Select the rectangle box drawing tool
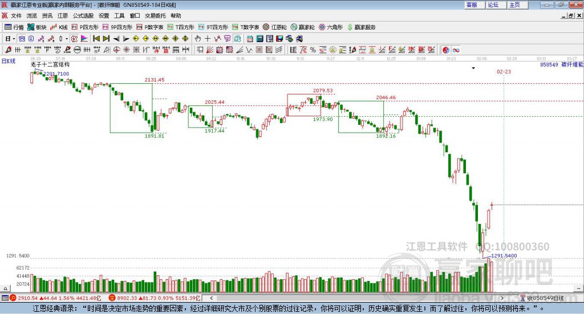 tap(200, 50)
